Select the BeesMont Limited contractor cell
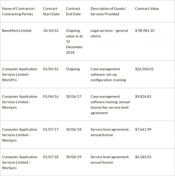 17,31
